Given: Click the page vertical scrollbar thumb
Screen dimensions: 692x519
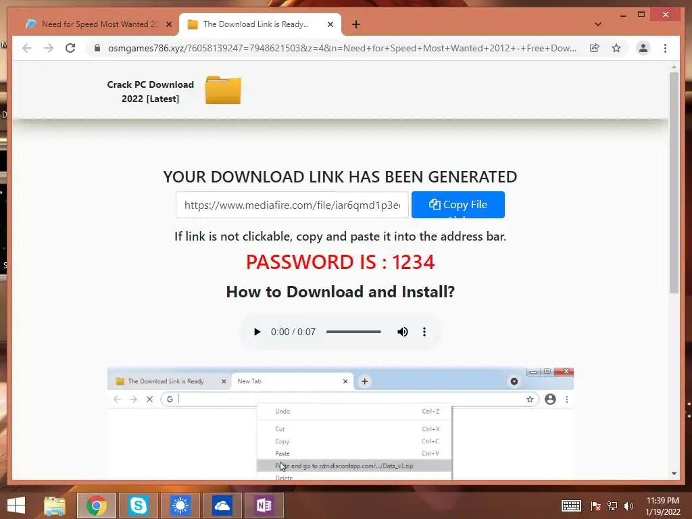Looking at the screenshot, I should tap(674, 182).
